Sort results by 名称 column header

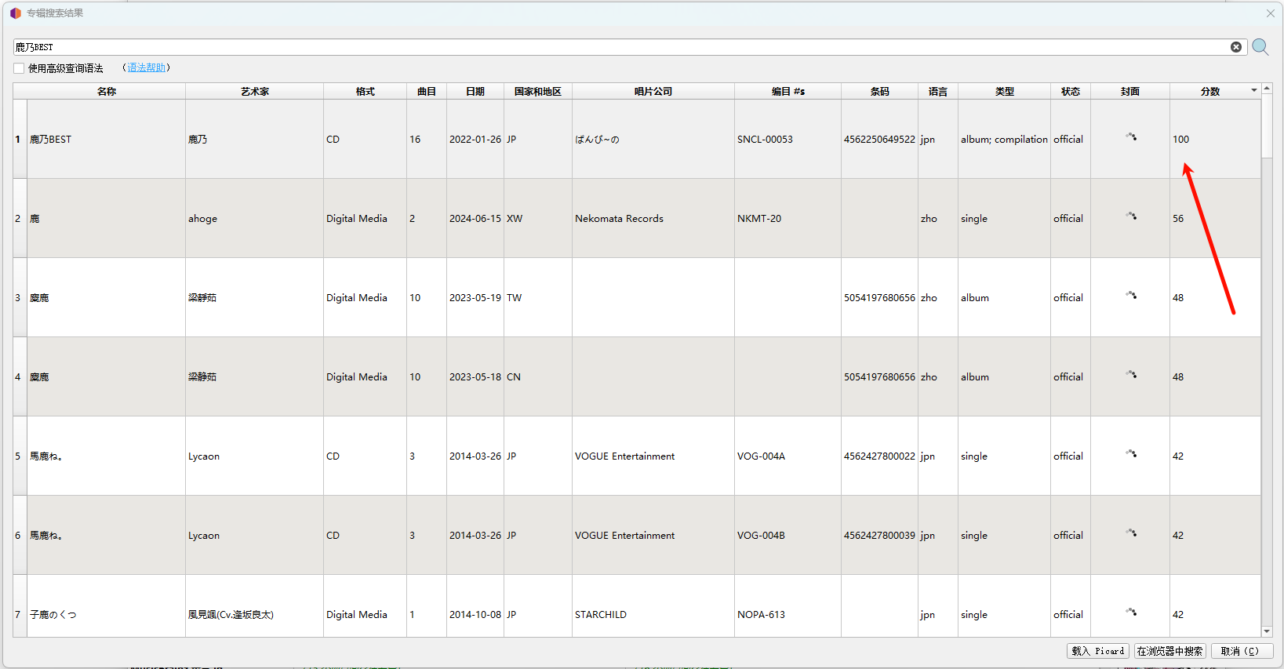107,92
